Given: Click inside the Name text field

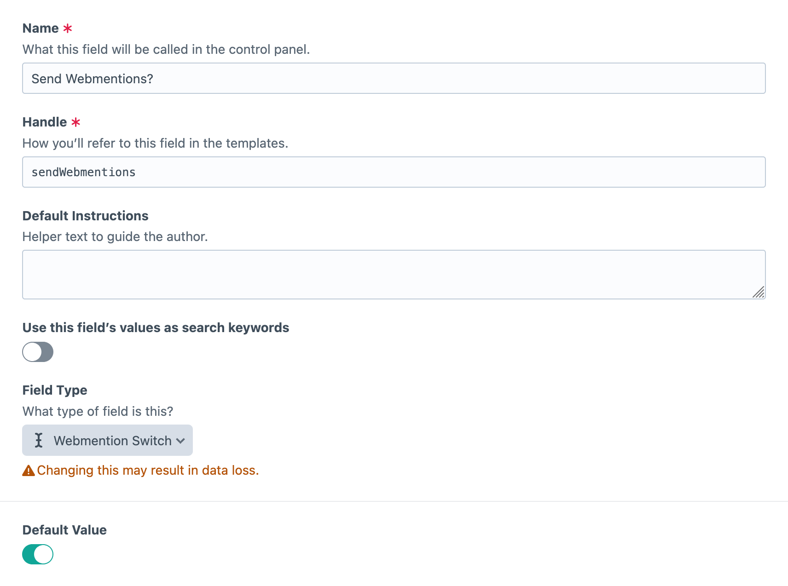Looking at the screenshot, I should [394, 79].
